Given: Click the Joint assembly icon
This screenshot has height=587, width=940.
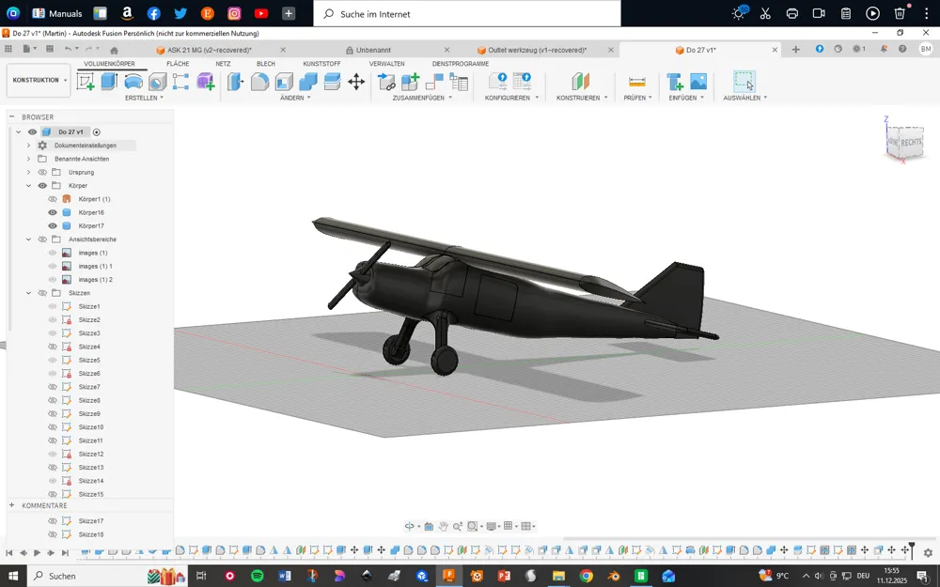Looking at the screenshot, I should click(434, 82).
